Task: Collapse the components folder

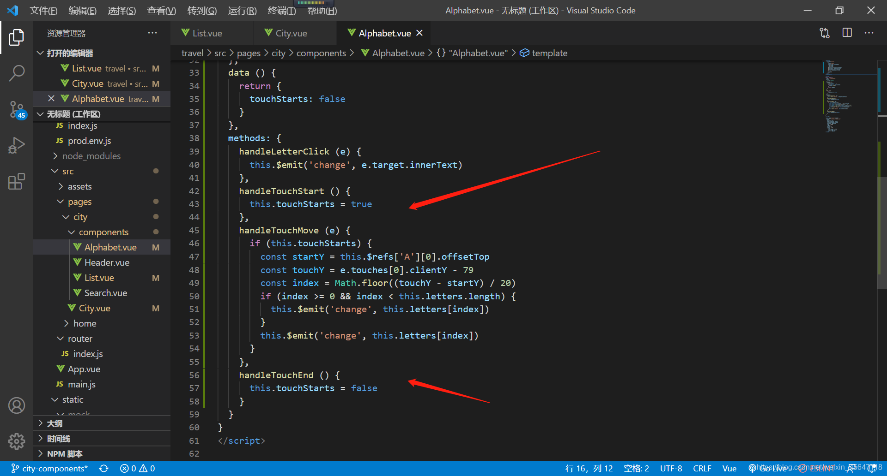Action: point(102,232)
